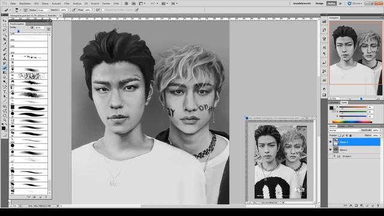The image size is (384, 216).
Task: Click the Größe brush size field
Action: pos(39,28)
